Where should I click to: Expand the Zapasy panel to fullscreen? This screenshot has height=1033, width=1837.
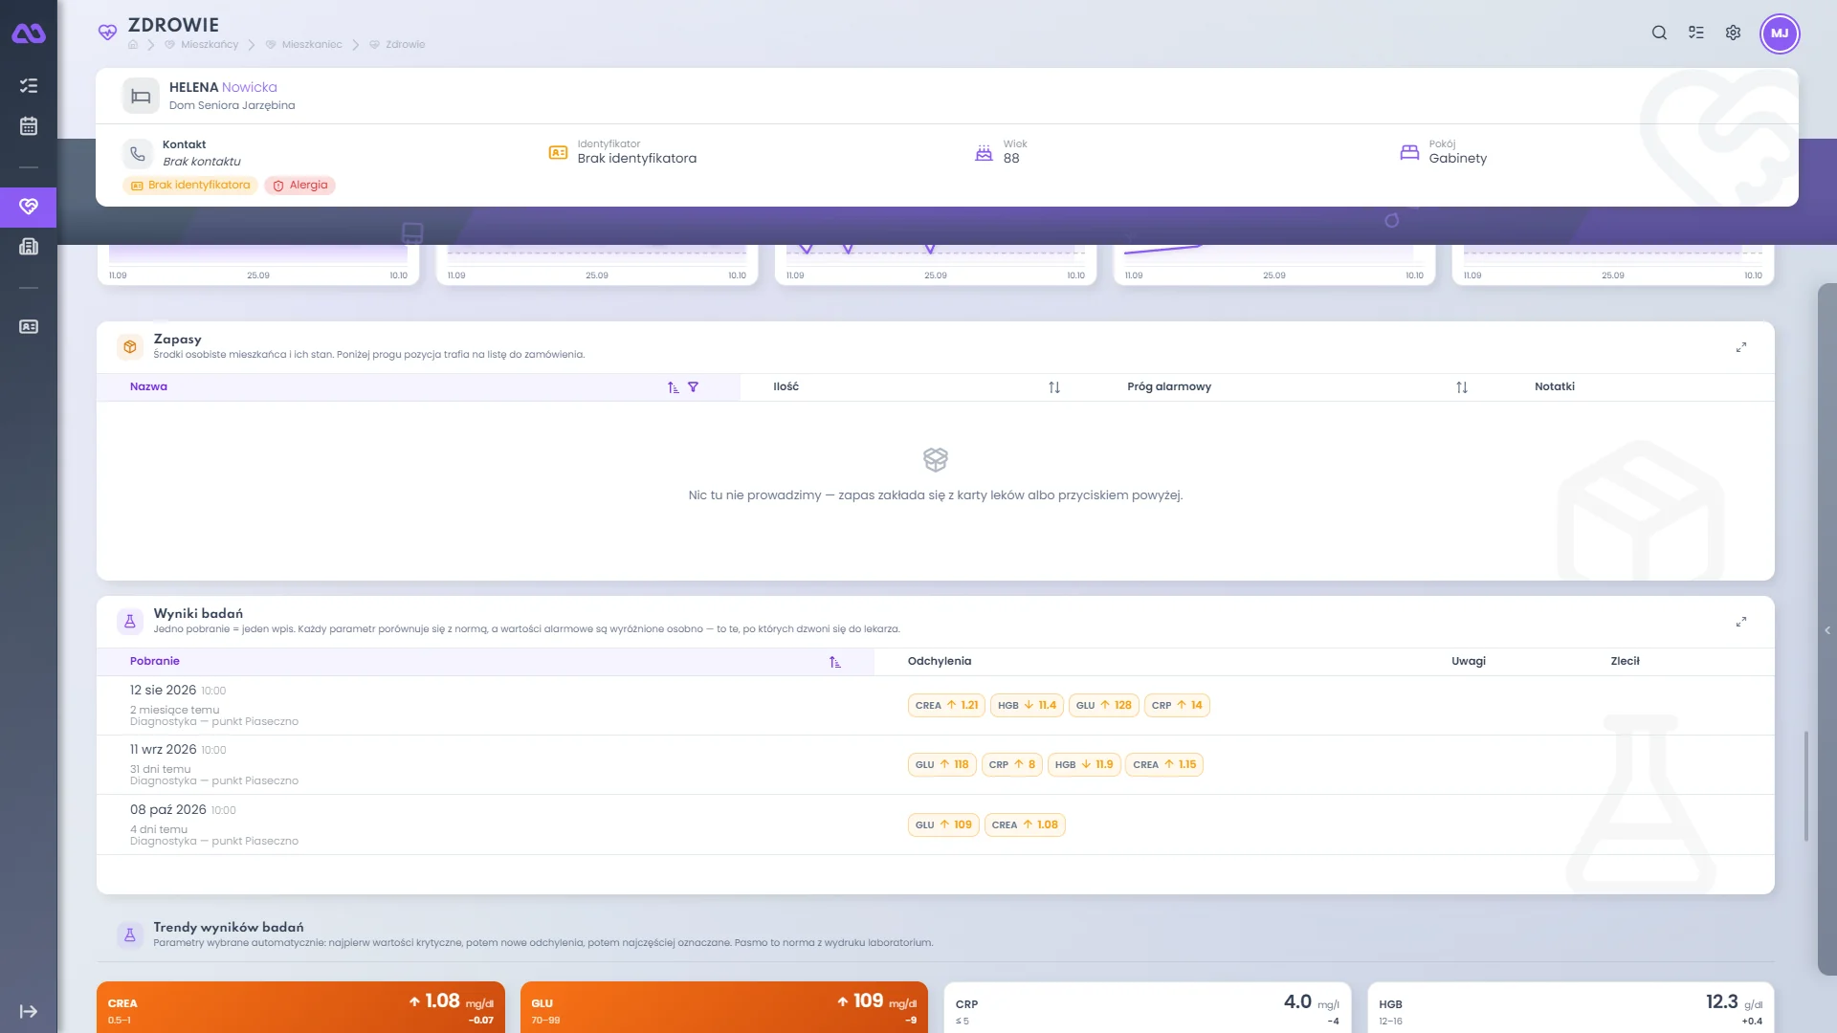point(1741,347)
